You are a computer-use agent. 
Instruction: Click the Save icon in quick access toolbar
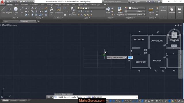(x=14, y=2)
